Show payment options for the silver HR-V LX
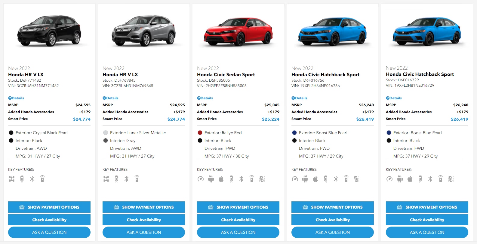 tap(144, 207)
